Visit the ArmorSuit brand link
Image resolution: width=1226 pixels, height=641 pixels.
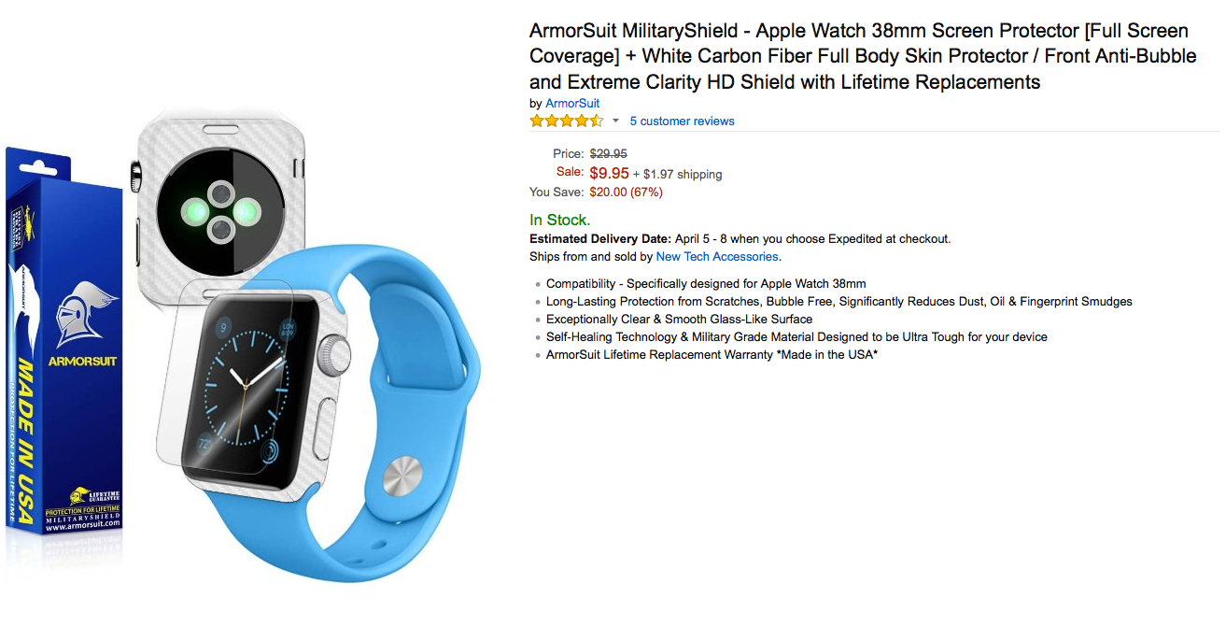572,104
